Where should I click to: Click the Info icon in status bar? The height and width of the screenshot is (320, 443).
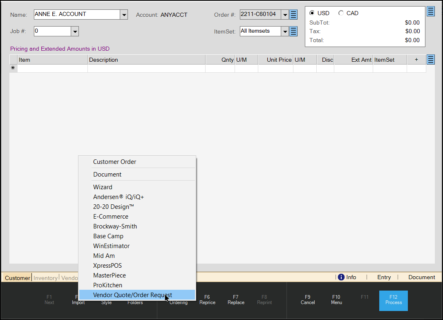[x=341, y=277]
